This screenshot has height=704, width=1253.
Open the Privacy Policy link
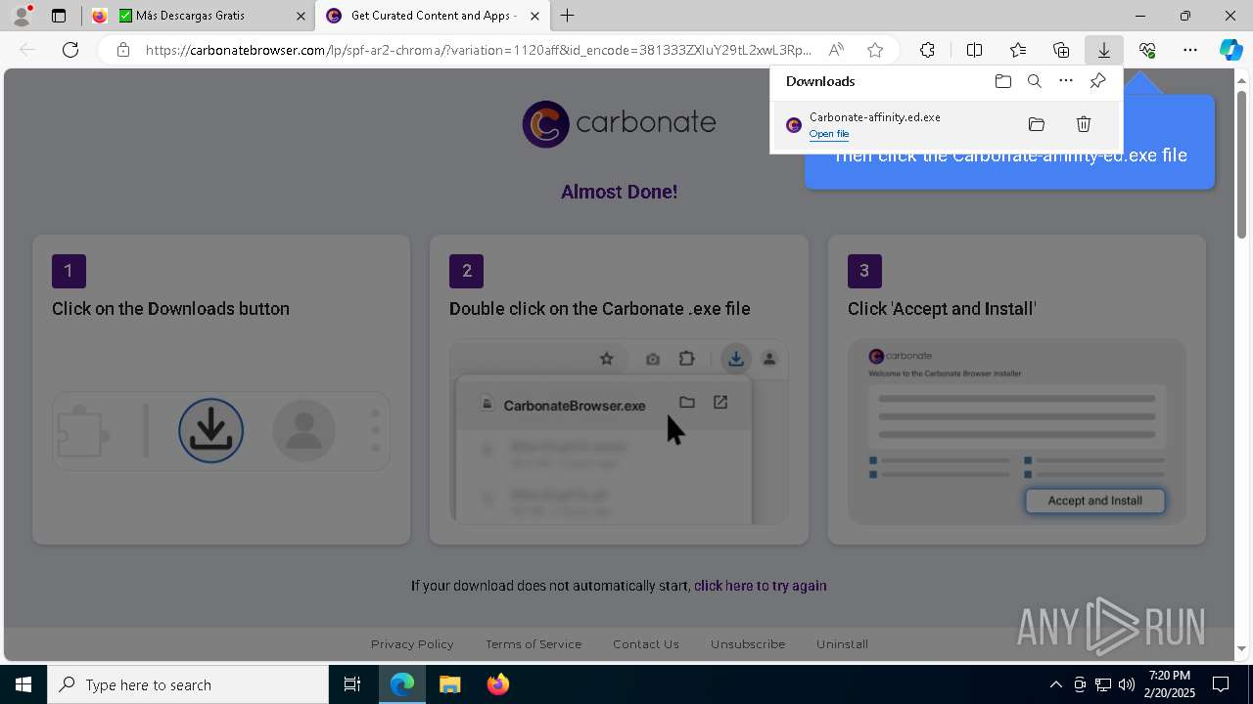(x=412, y=644)
